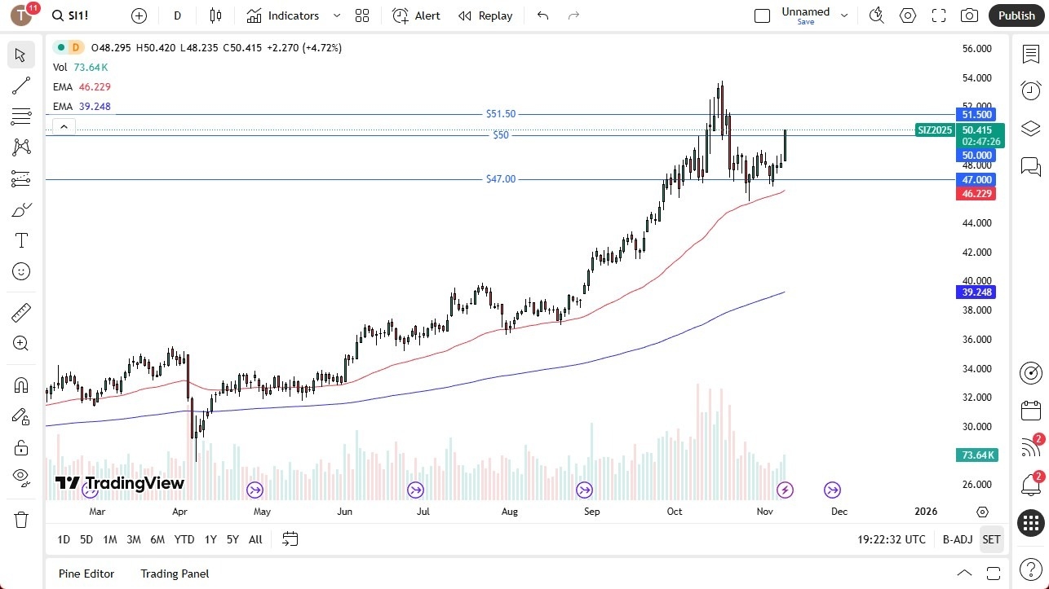Open the Indicators templates dropdown arrow
The width and height of the screenshot is (1049, 589).
pyautogui.click(x=335, y=15)
